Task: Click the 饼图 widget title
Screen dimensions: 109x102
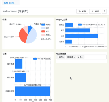Action: point(4,20)
